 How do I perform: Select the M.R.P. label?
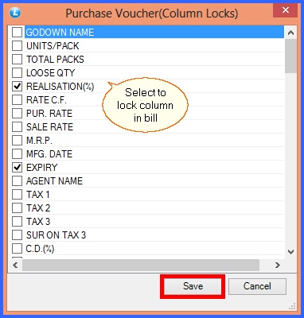(39, 141)
